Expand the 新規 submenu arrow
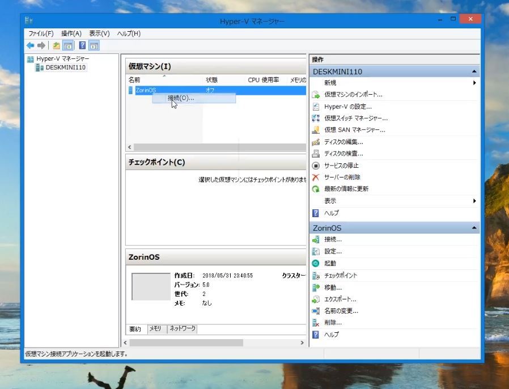The image size is (509, 389). click(474, 83)
